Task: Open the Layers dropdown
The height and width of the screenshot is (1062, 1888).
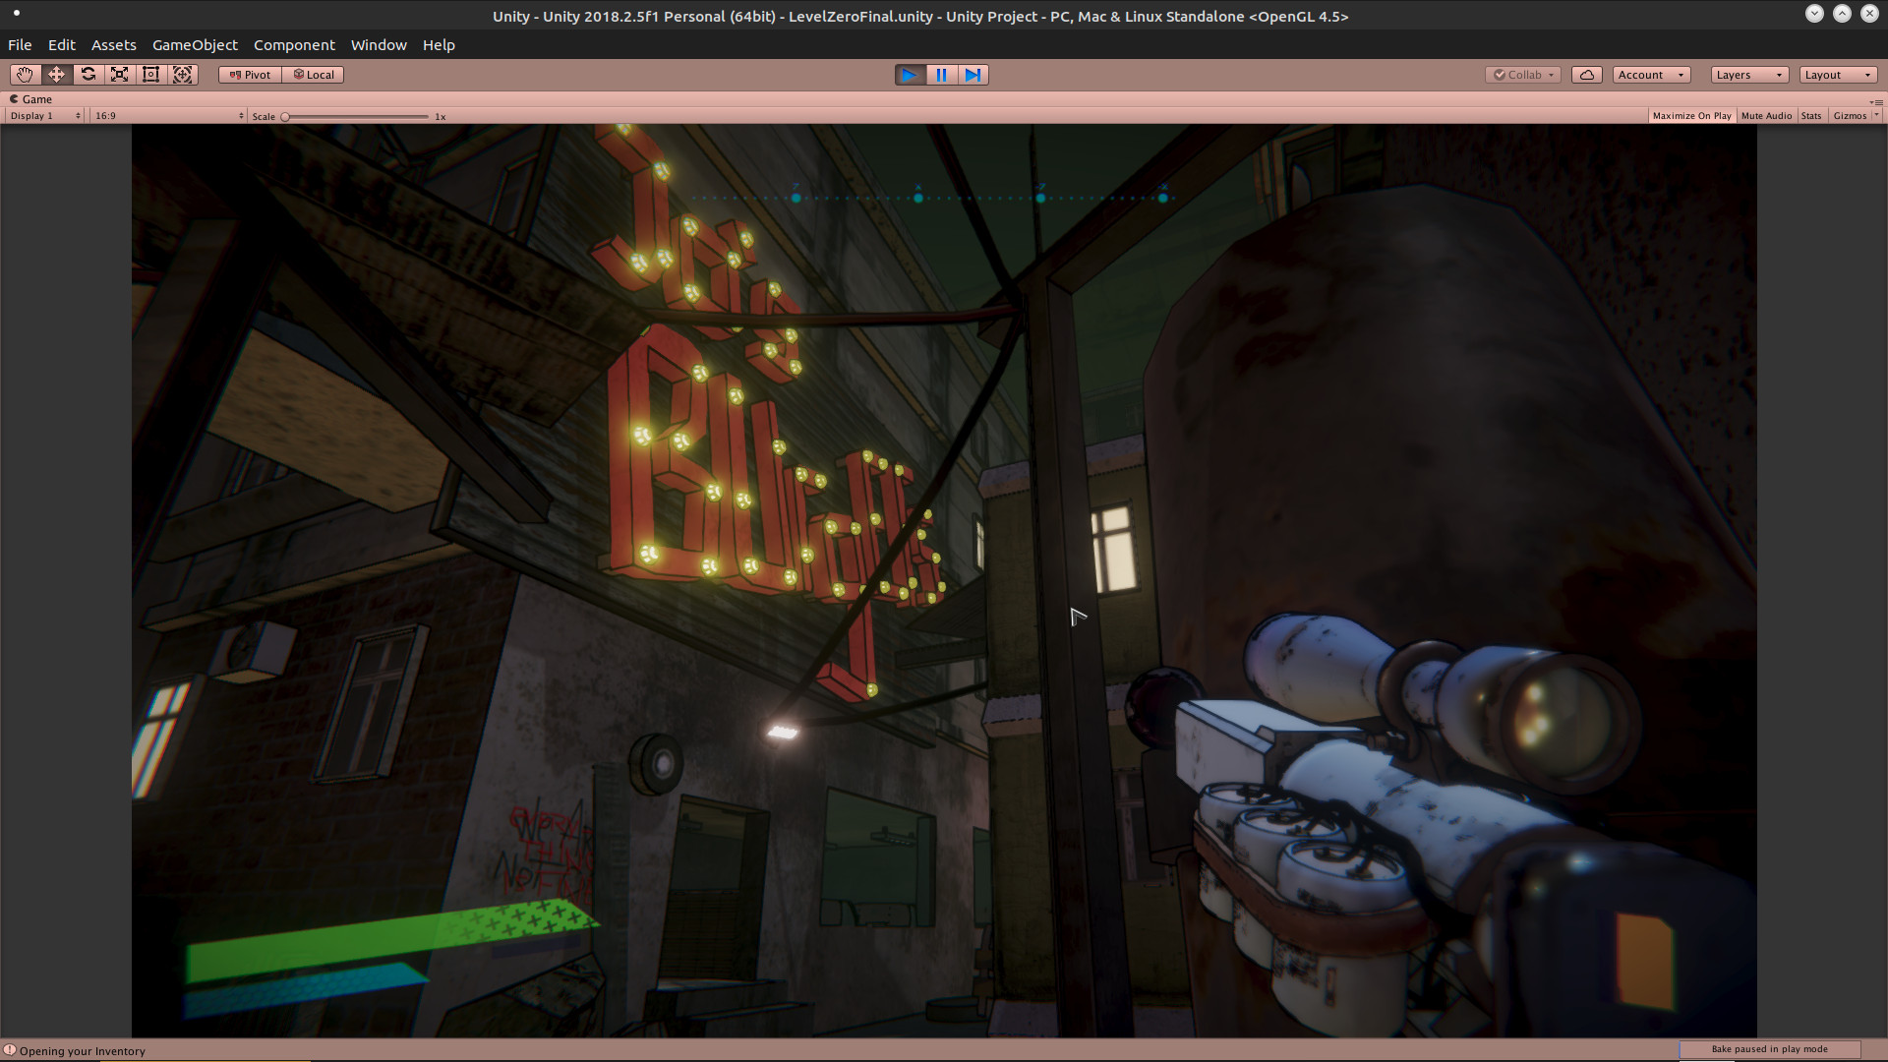Action: 1748,75
